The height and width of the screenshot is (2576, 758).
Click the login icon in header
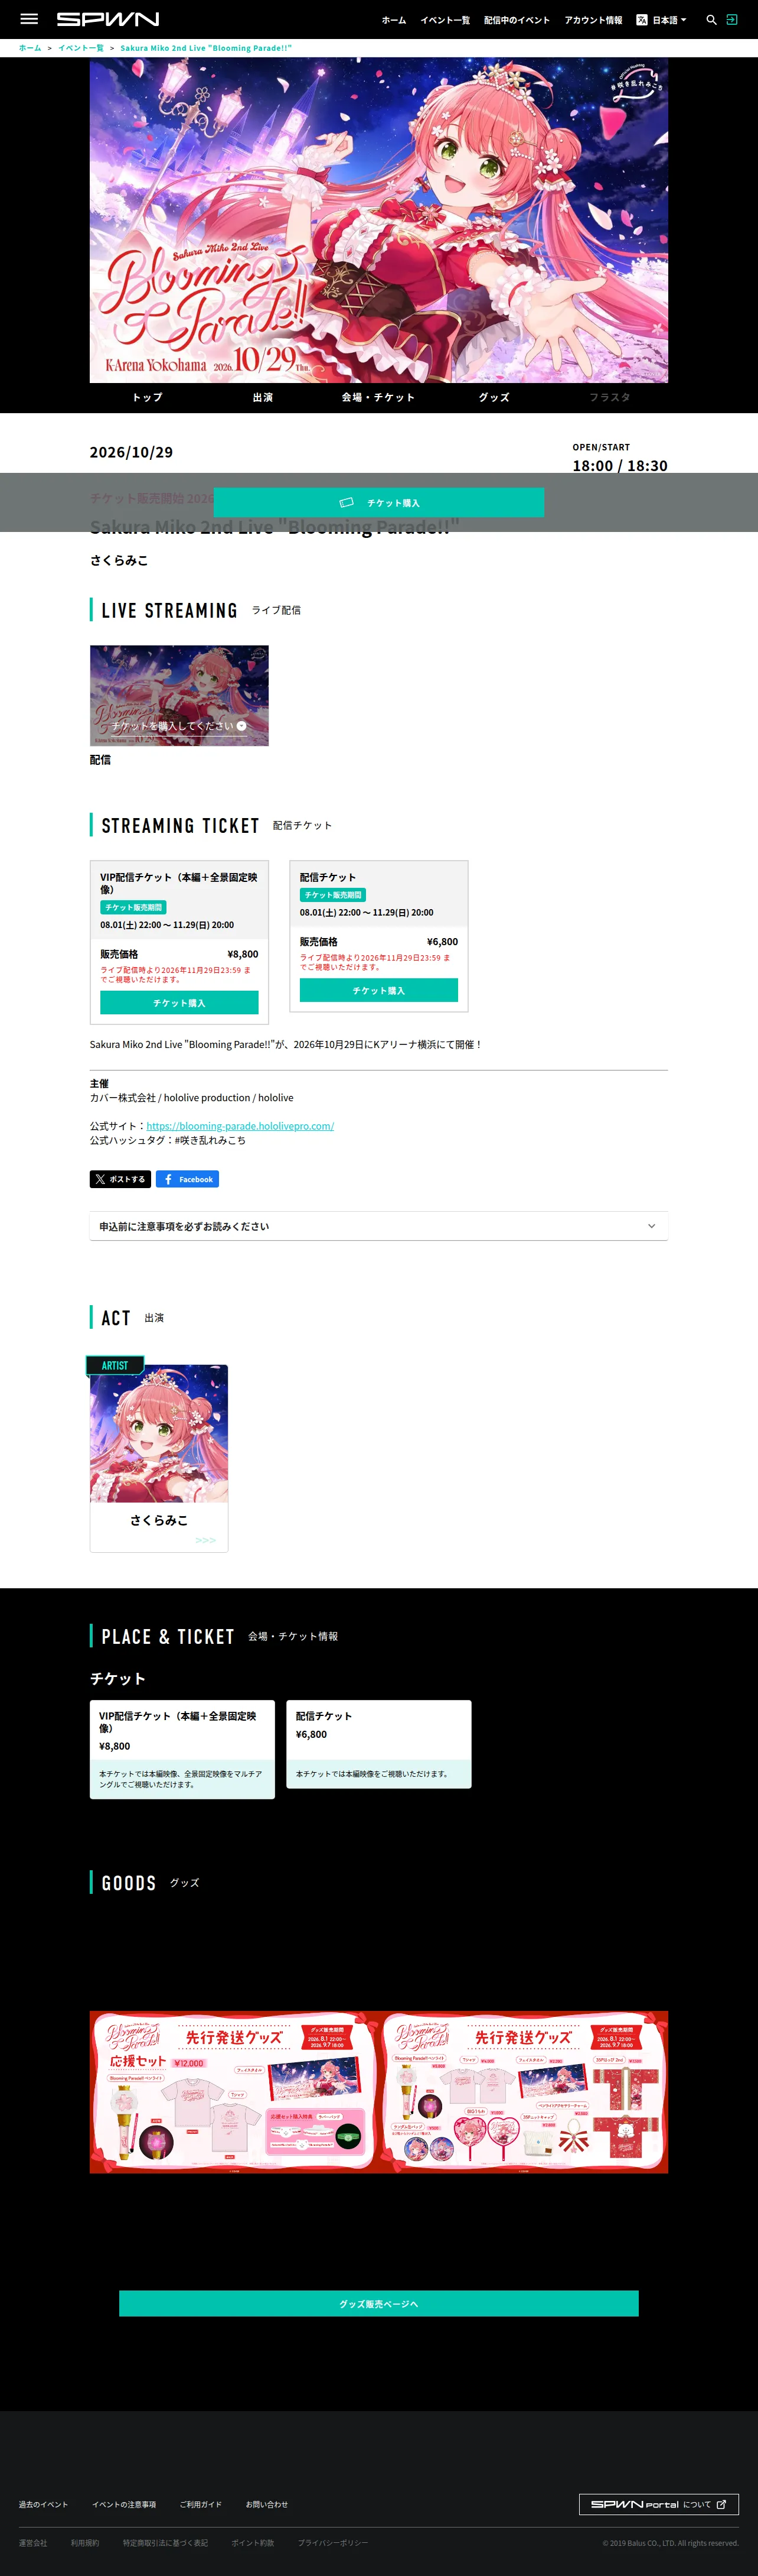[732, 20]
